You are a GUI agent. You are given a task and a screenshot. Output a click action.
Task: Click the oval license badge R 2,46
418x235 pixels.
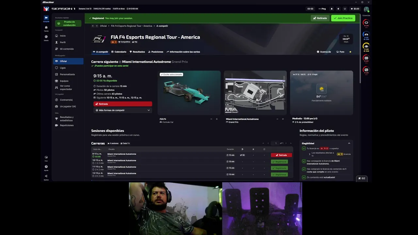[x=366, y=23]
